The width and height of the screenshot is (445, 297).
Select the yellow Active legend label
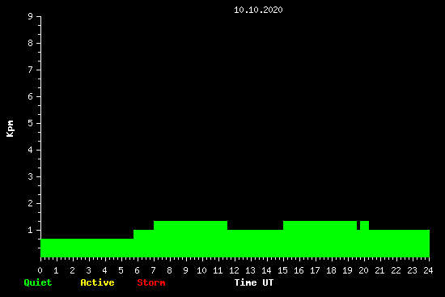(97, 282)
